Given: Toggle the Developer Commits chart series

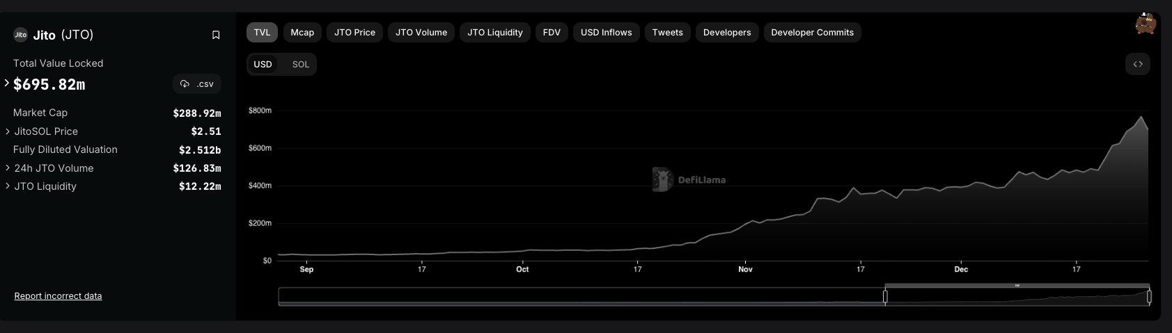Looking at the screenshot, I should [813, 32].
